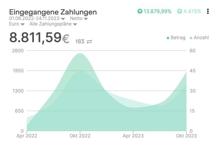Click the Euro currency symbol after total
The image size is (218, 149).
pyautogui.click(x=65, y=38)
